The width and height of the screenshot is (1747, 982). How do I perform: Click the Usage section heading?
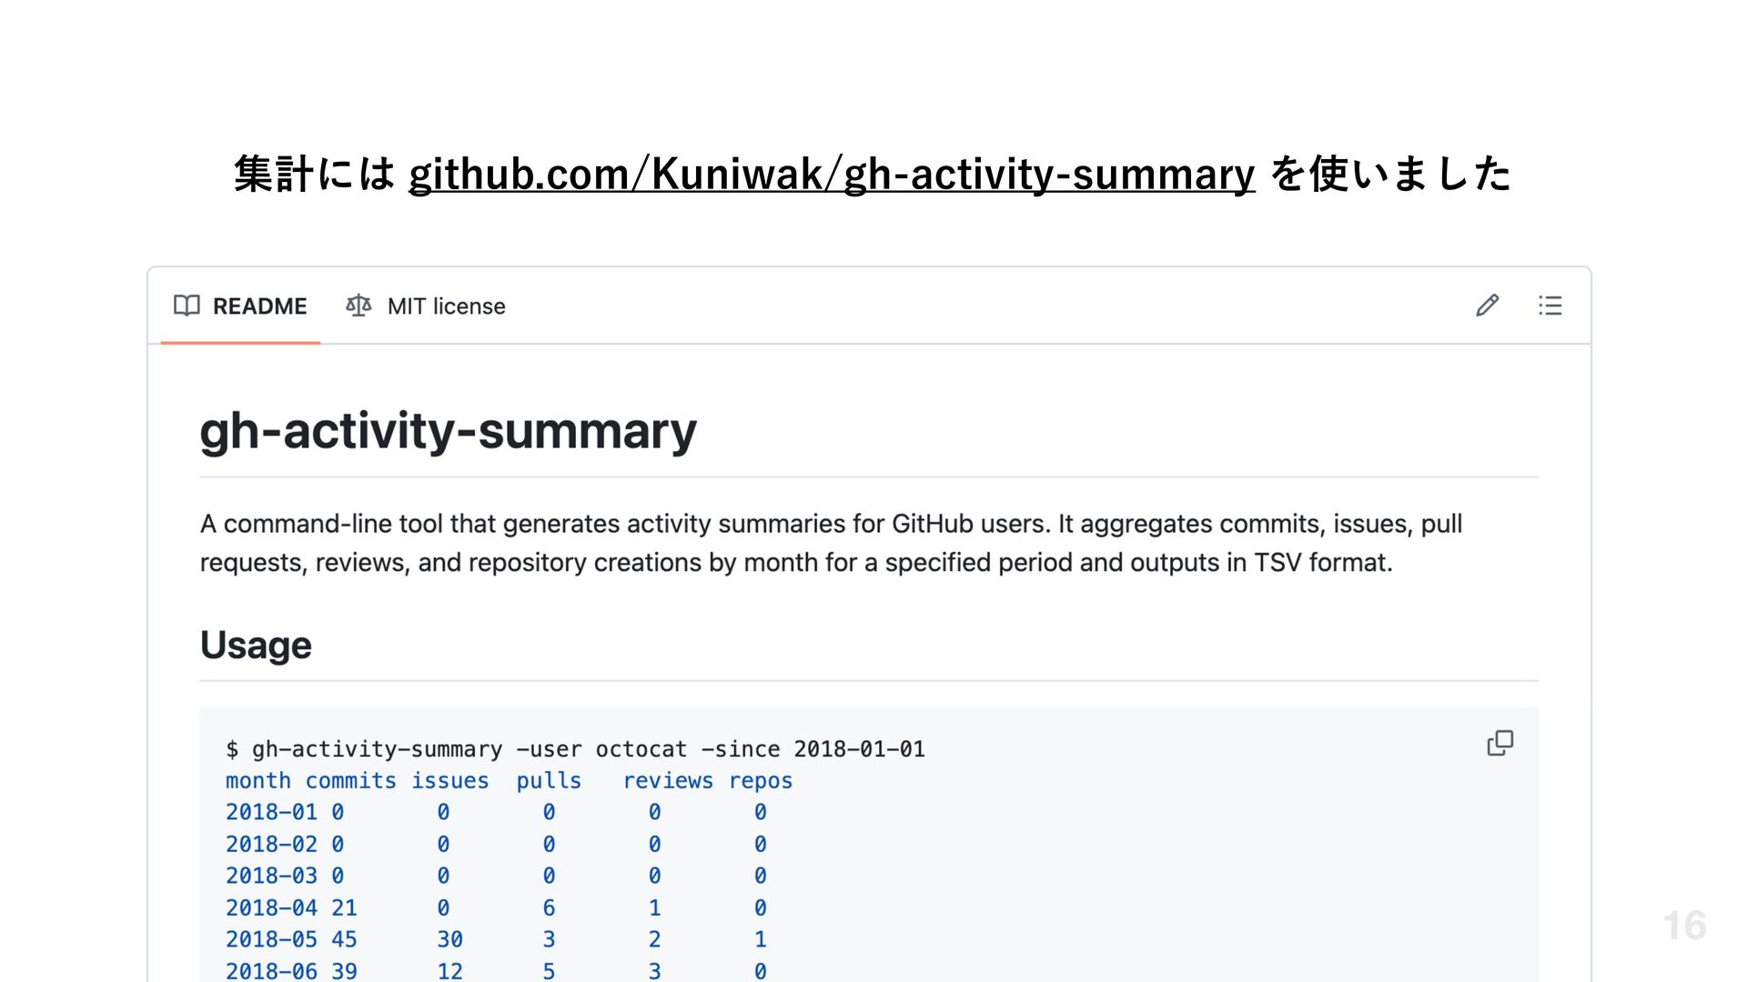256,645
